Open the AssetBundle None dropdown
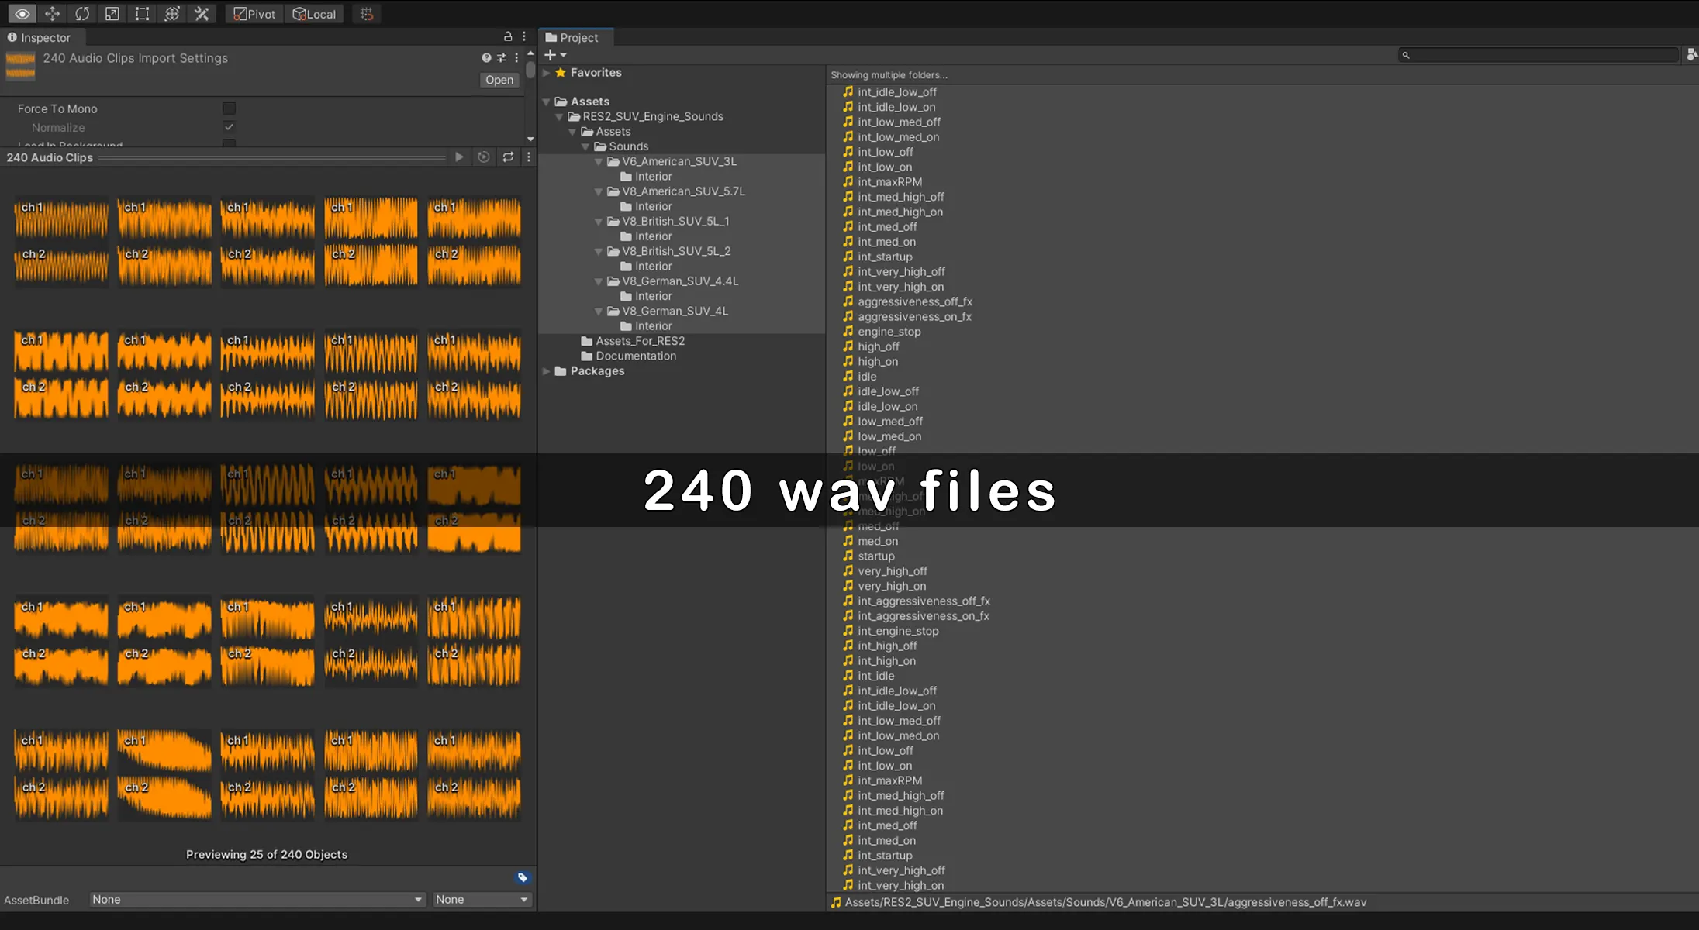This screenshot has width=1699, height=930. pos(257,899)
